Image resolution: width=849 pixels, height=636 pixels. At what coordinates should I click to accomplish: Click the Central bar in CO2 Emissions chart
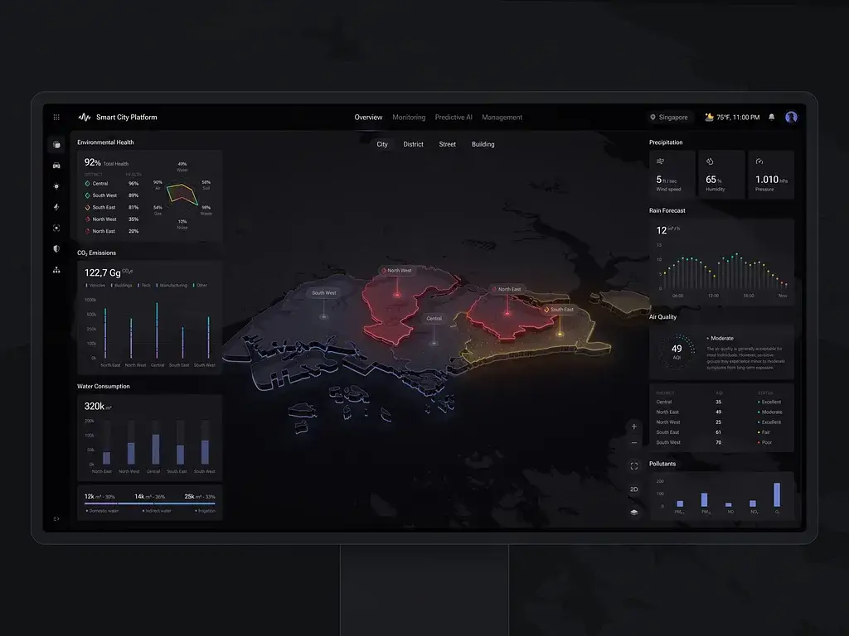[x=157, y=330]
